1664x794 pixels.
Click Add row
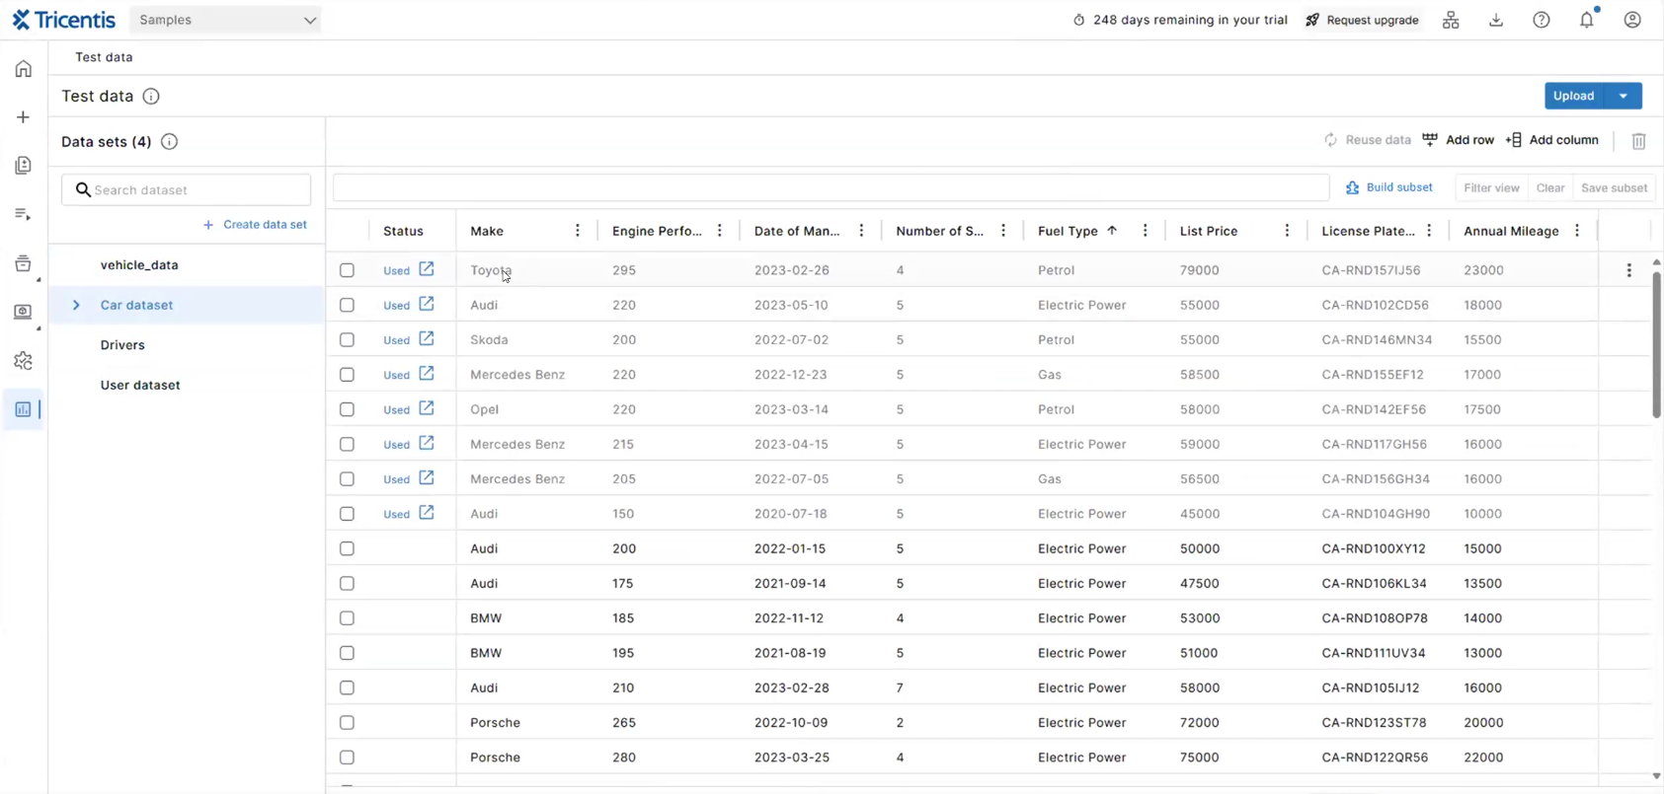coord(1459,140)
